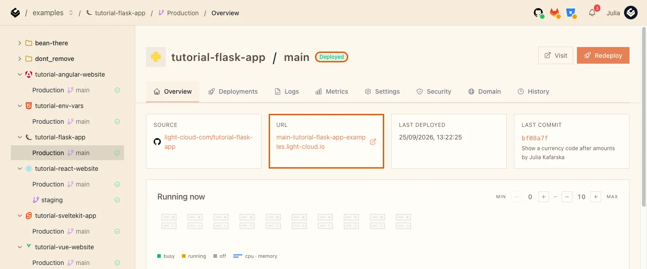The width and height of the screenshot is (647, 269).
Task: Switch to the Deployments tab
Action: (x=233, y=91)
